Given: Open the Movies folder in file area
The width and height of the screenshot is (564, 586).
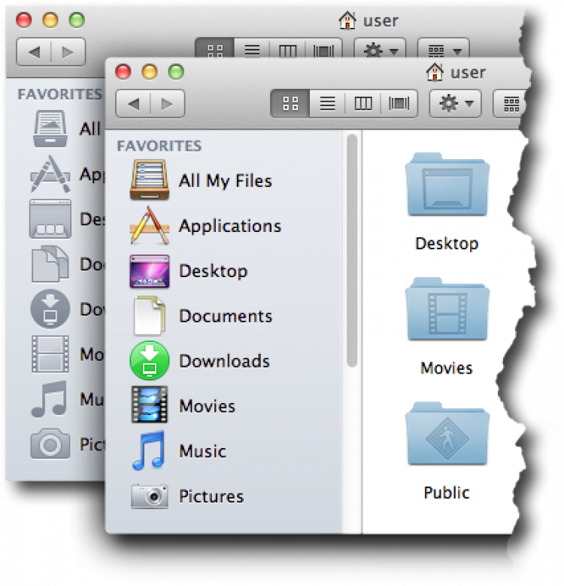Looking at the screenshot, I should coord(447,328).
